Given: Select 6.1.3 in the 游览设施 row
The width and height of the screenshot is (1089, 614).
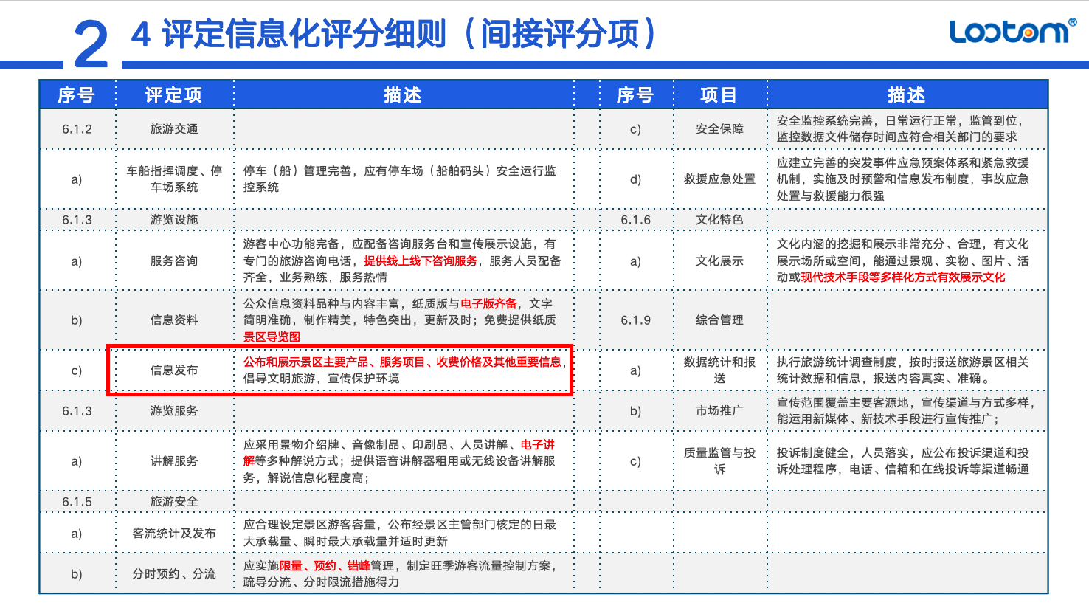Looking at the screenshot, I should 77,220.
